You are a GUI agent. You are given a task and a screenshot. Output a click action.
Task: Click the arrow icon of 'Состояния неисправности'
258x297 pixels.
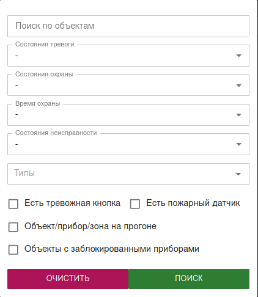click(238, 144)
